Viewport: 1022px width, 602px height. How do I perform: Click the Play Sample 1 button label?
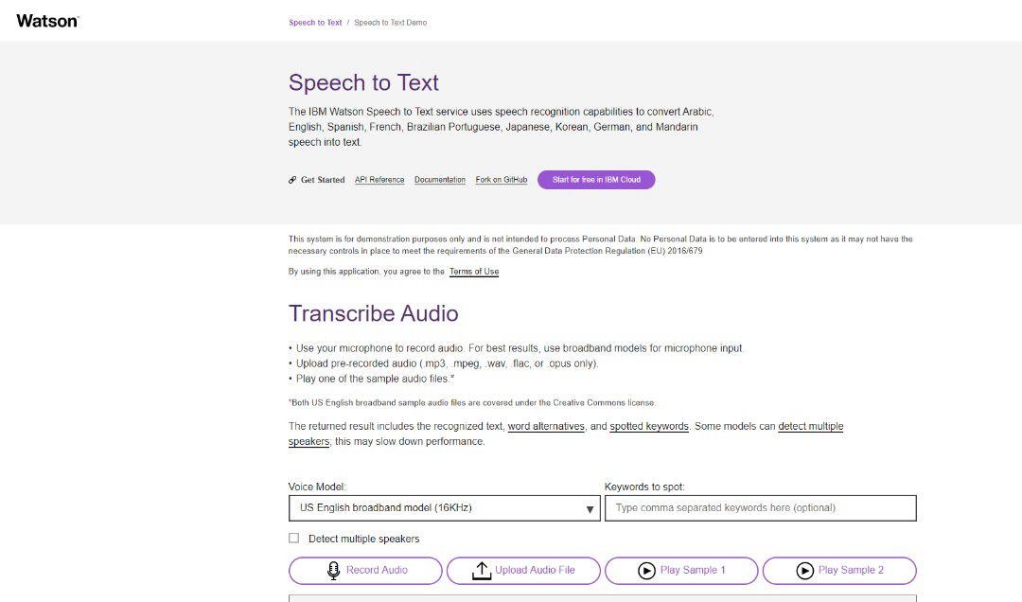(x=693, y=570)
